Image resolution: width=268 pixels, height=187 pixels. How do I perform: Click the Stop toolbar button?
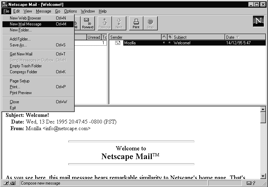[150, 23]
